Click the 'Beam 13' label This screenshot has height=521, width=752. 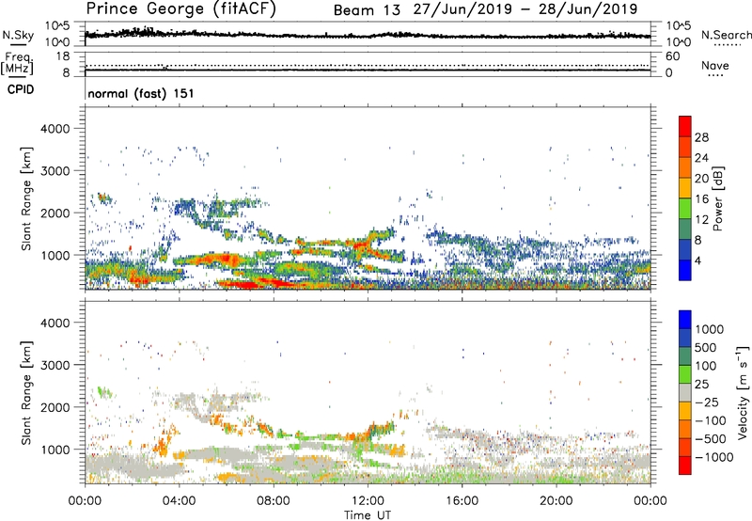coord(367,10)
